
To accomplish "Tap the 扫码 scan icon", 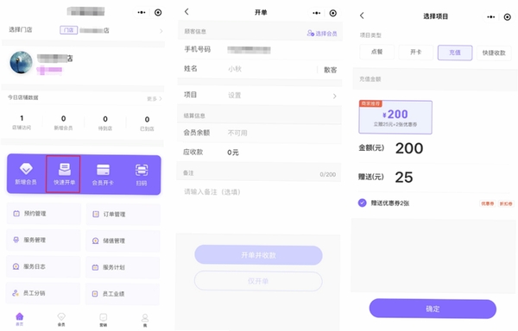I will (x=142, y=171).
